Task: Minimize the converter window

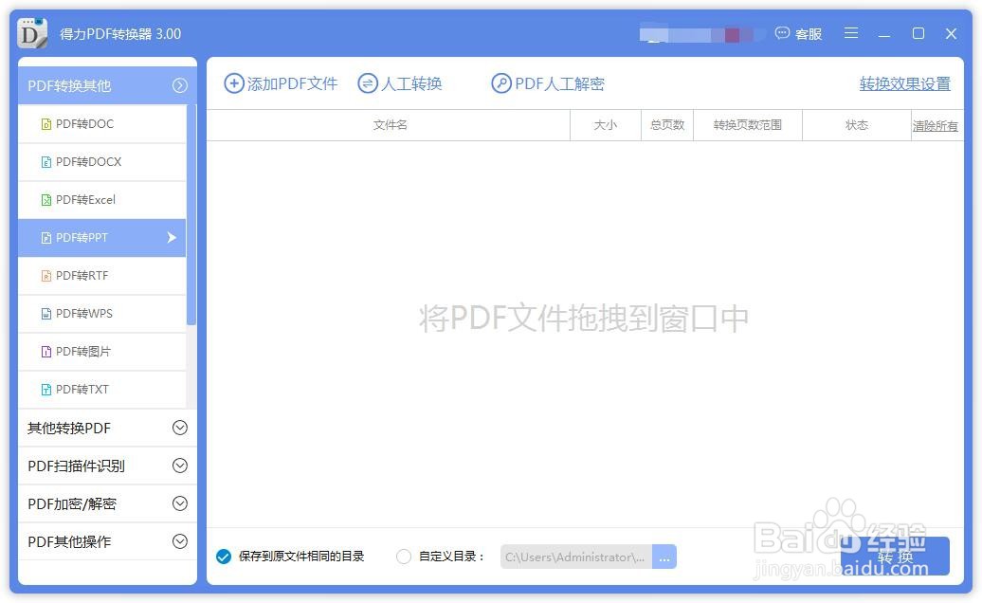Action: coord(884,34)
